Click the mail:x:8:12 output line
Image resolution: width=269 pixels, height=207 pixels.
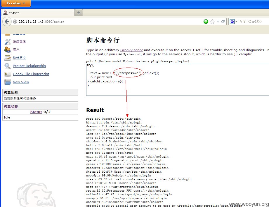point(126,149)
